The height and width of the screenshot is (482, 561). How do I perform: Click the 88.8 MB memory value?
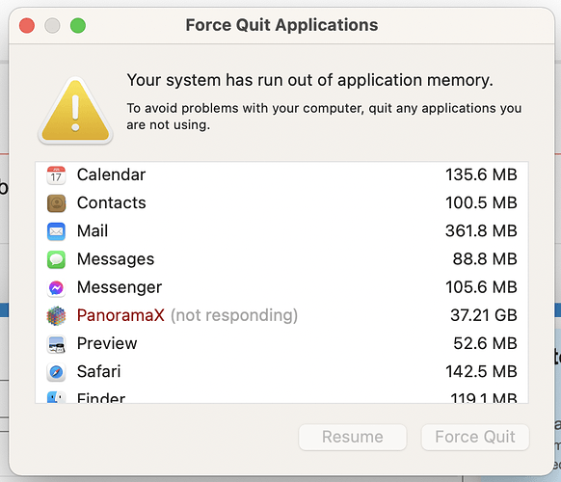[x=485, y=259]
